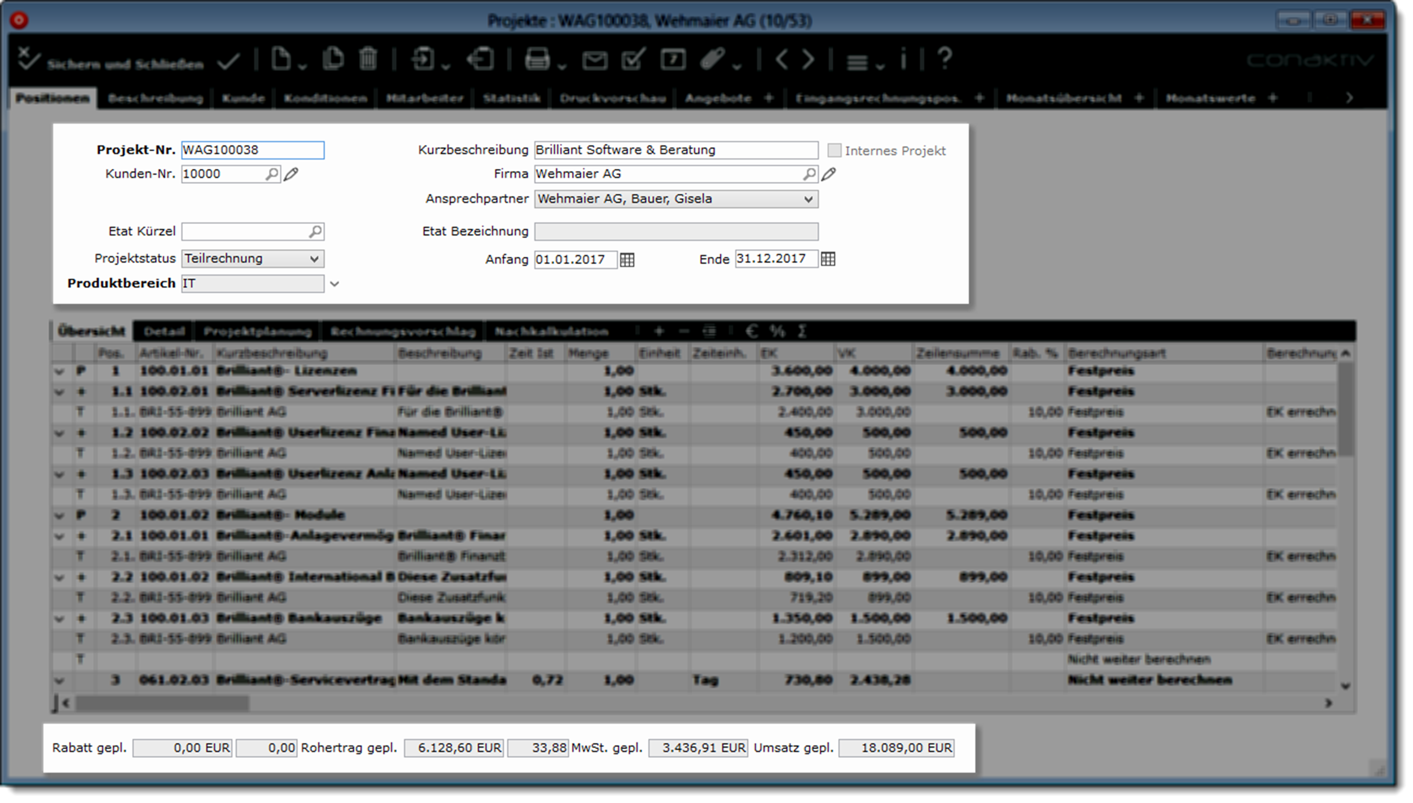Open the Ansprechpartner dropdown
The height and width of the screenshot is (803, 1413).
click(x=808, y=199)
